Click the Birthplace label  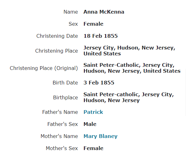tap(65, 98)
